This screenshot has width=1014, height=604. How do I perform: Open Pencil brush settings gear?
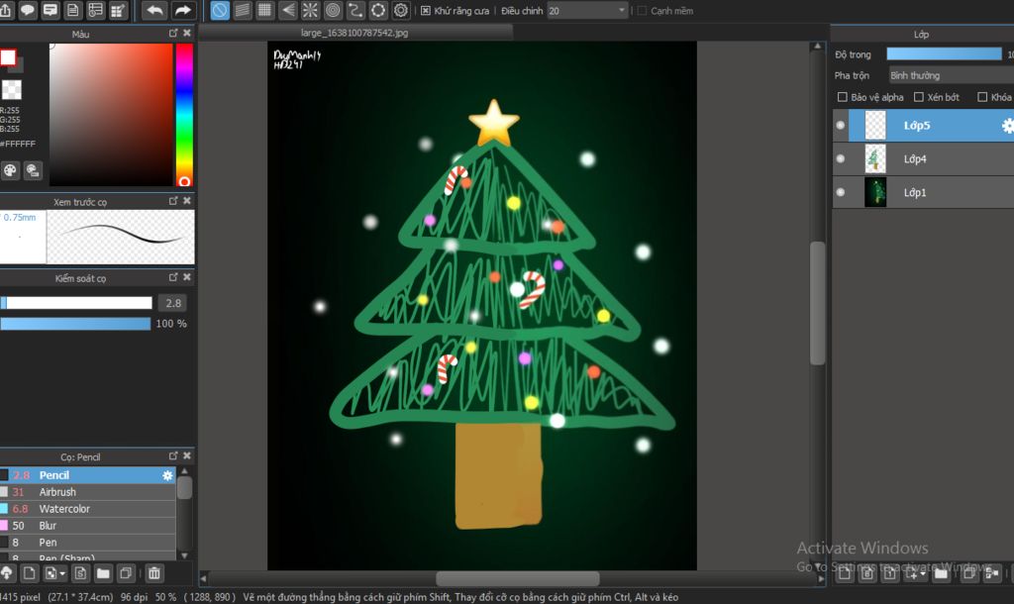click(167, 475)
